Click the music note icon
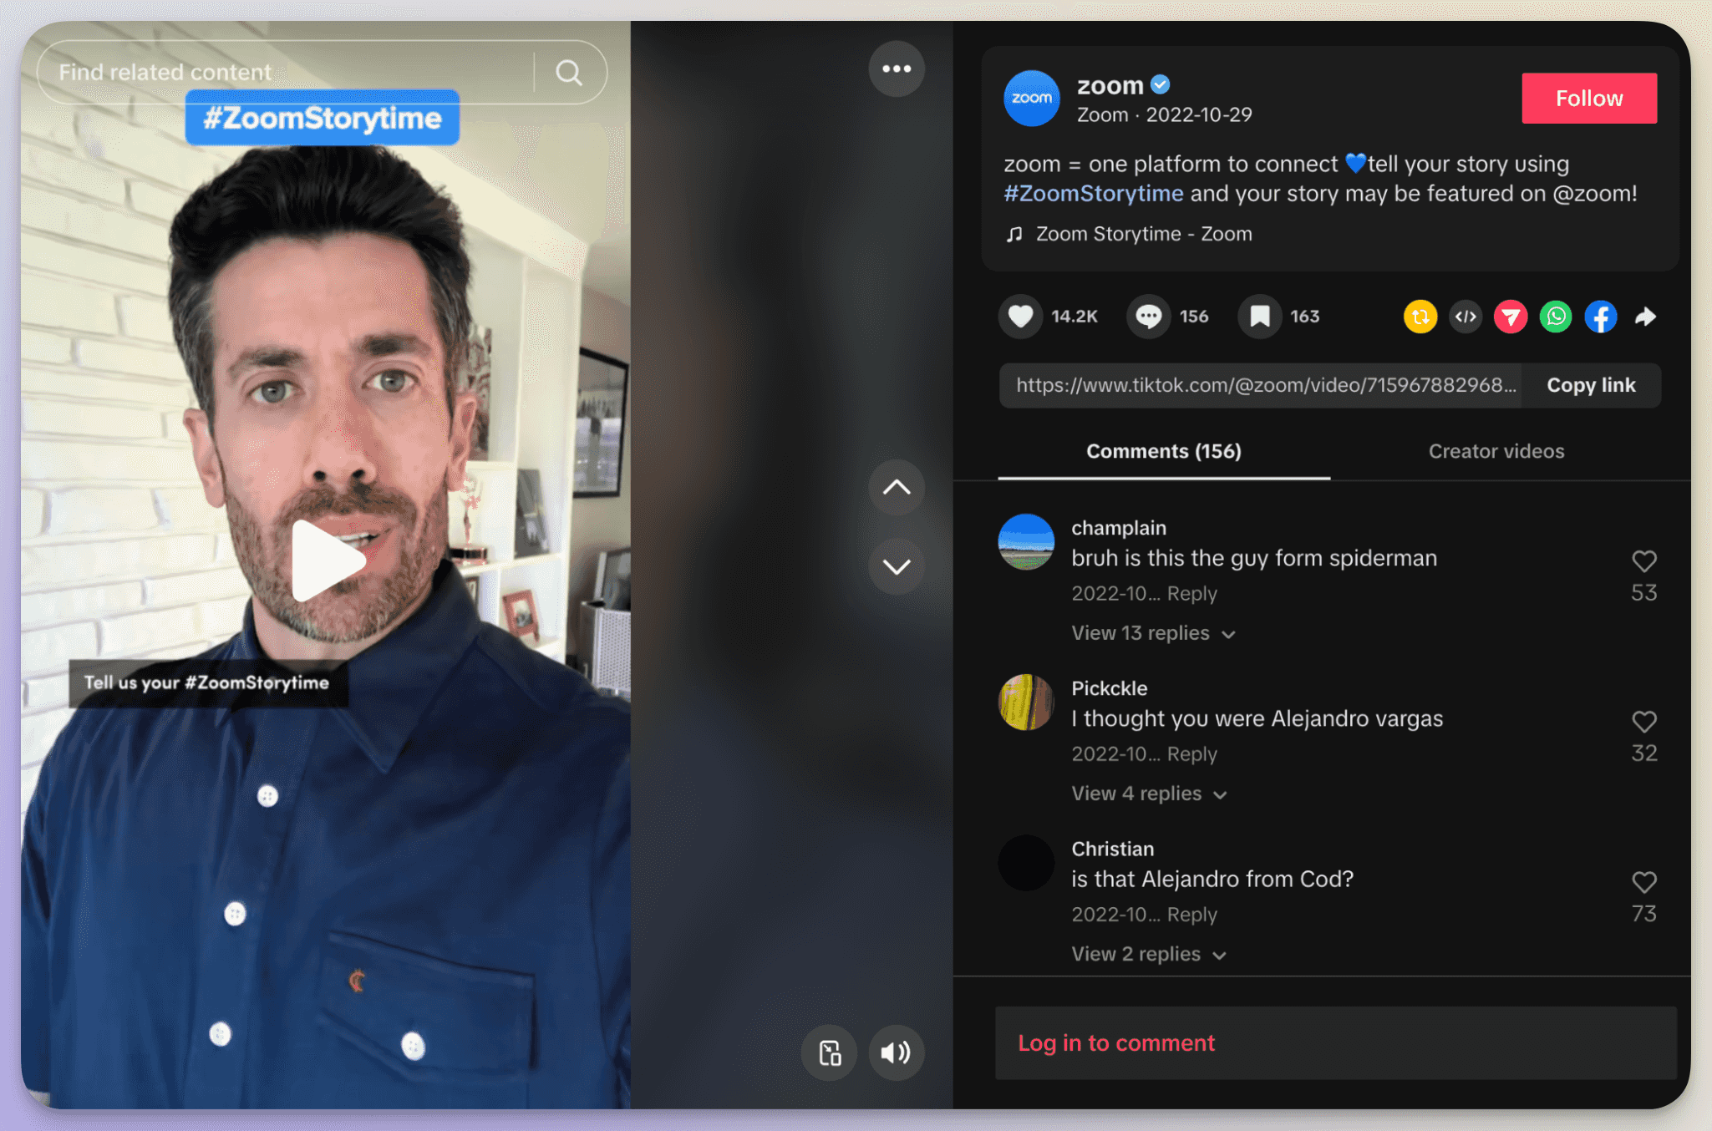 [x=1014, y=235]
